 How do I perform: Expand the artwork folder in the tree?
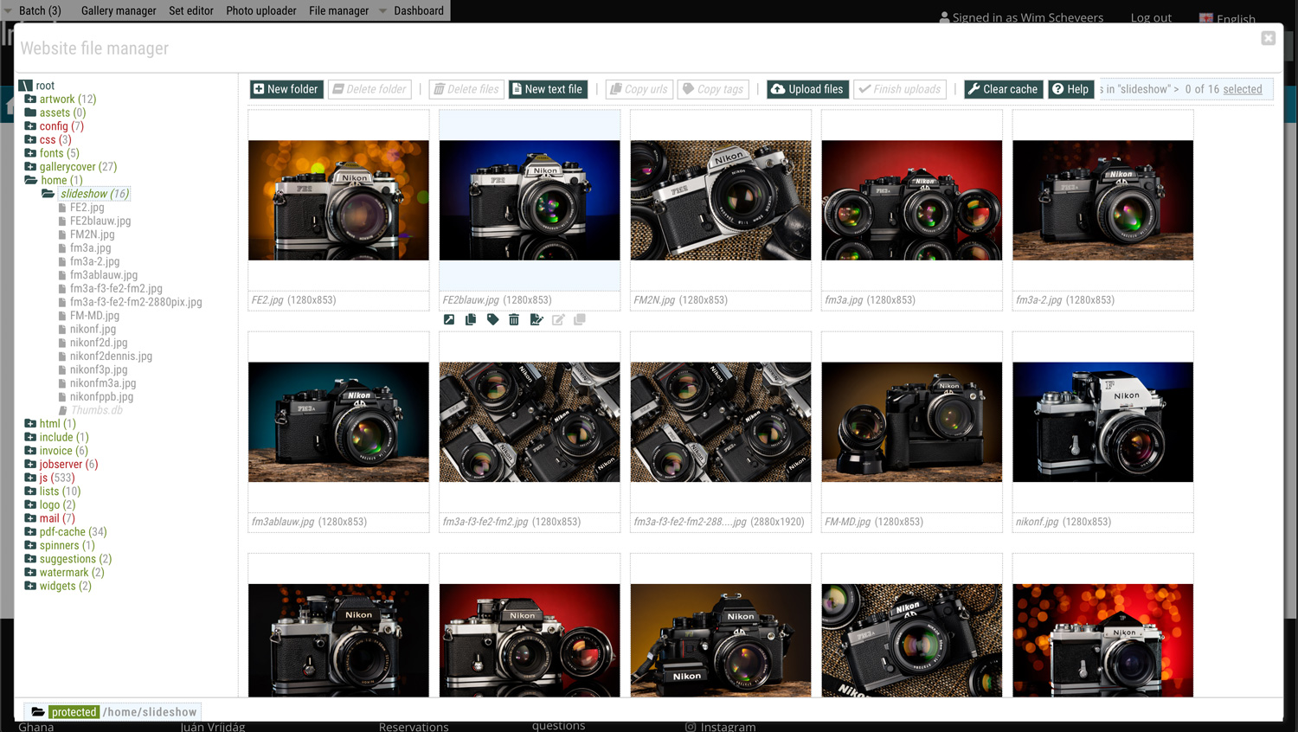click(30, 100)
